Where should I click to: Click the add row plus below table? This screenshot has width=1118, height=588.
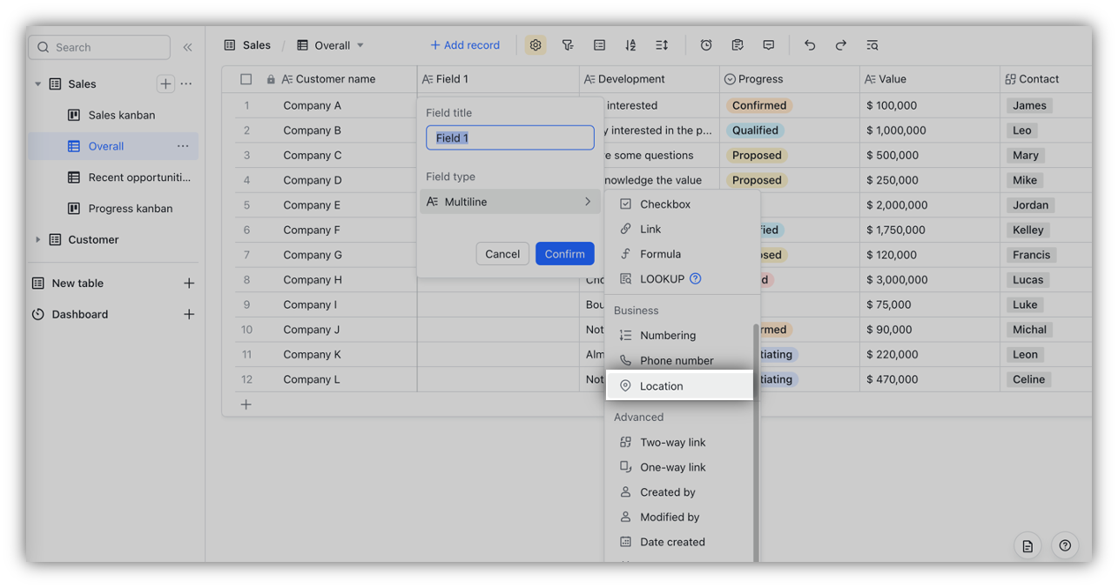point(246,404)
